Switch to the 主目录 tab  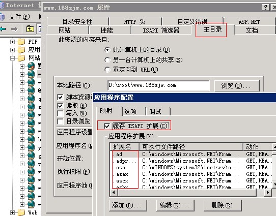pyautogui.click(x=212, y=29)
